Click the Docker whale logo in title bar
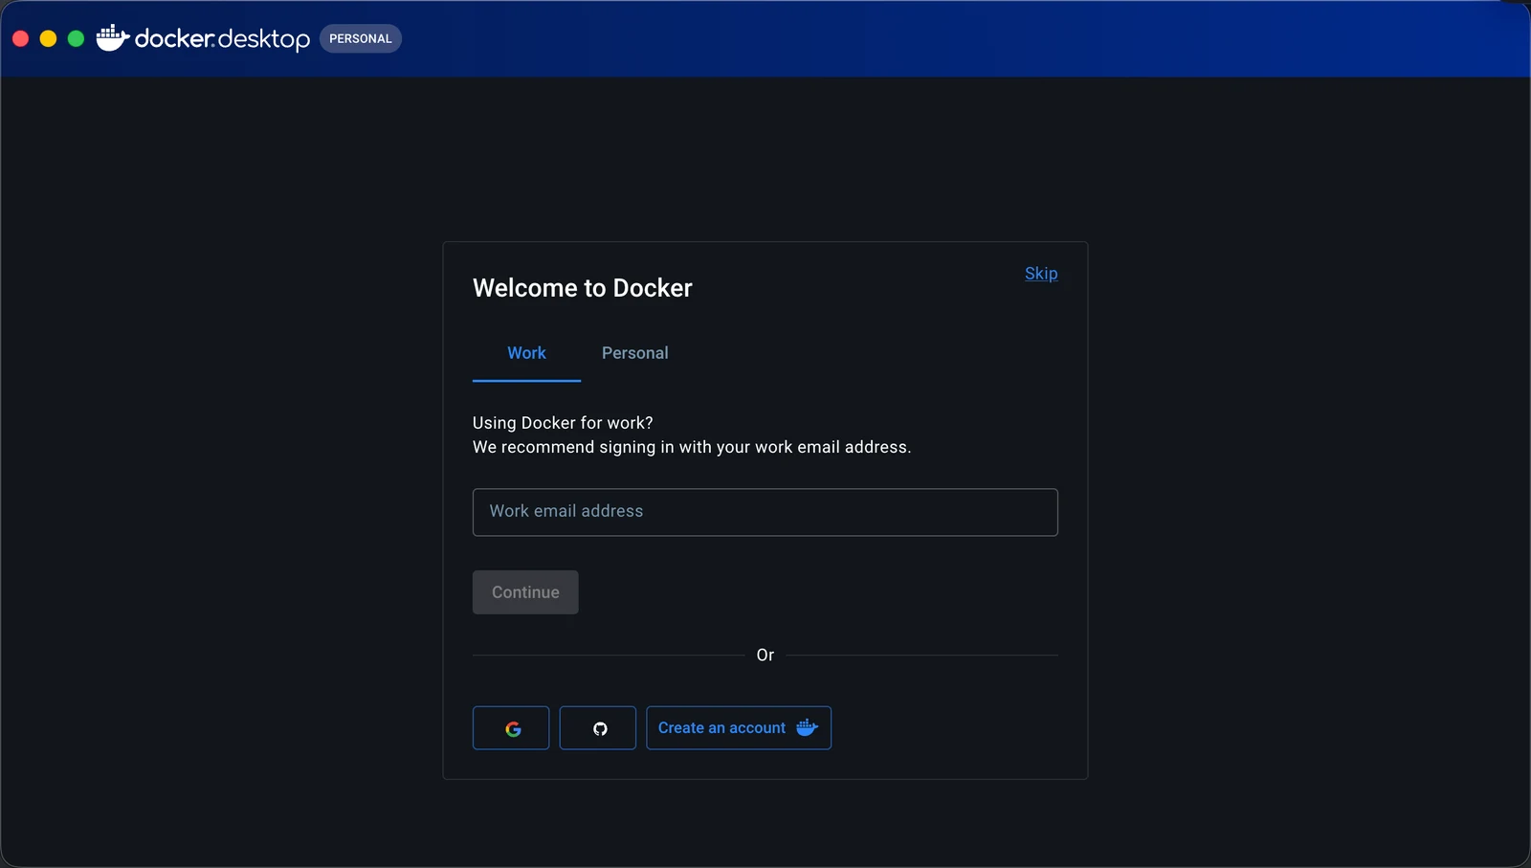 click(x=113, y=38)
